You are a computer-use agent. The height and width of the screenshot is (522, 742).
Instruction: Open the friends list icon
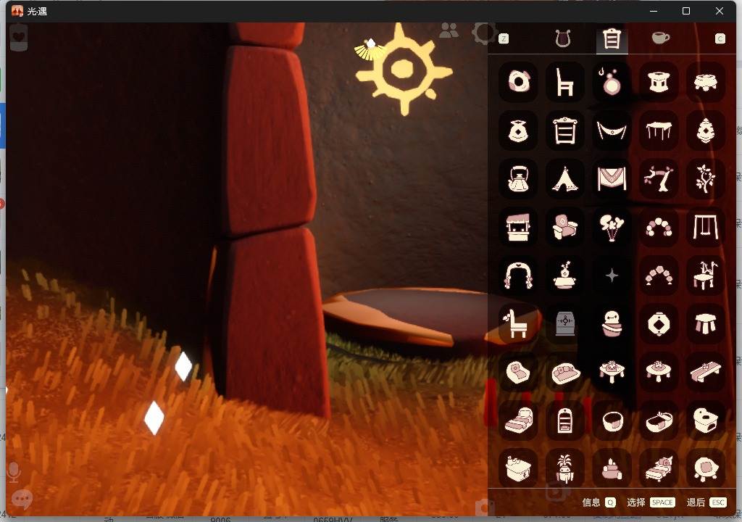449,30
